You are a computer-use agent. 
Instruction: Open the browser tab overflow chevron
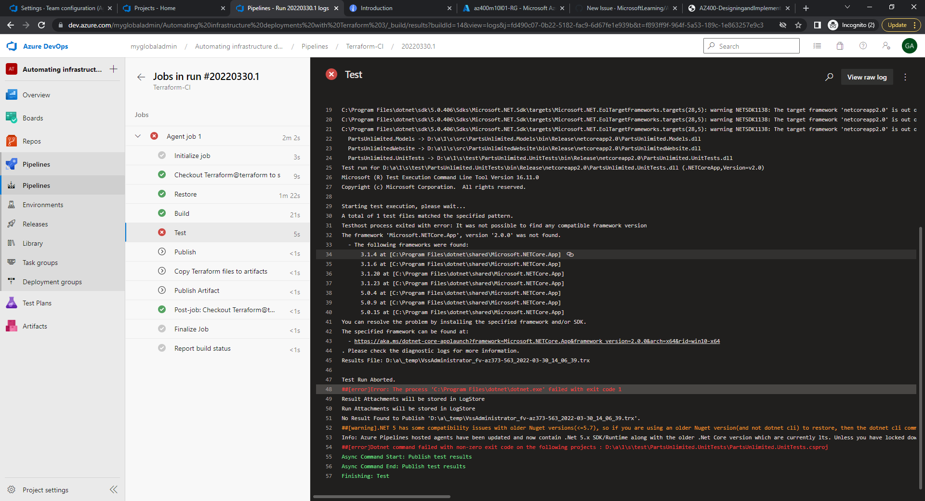coord(846,8)
